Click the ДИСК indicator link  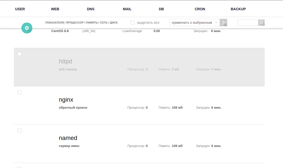(114, 23)
